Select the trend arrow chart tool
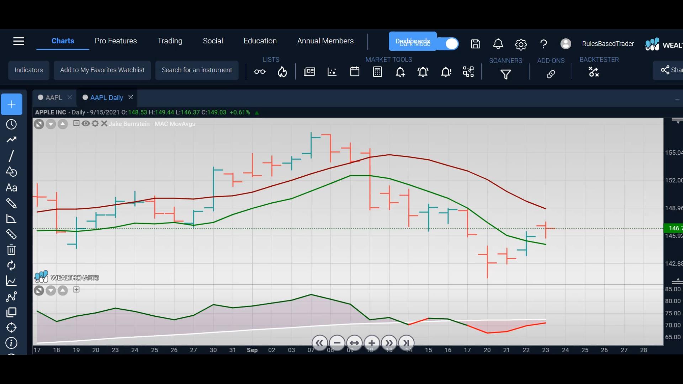Screen dimensions: 683x384 tap(11, 140)
